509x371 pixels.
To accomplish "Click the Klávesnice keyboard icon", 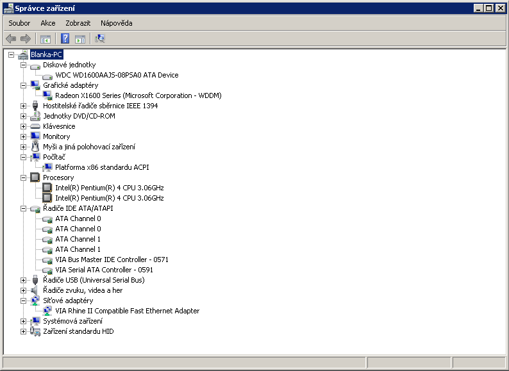I will click(x=35, y=126).
